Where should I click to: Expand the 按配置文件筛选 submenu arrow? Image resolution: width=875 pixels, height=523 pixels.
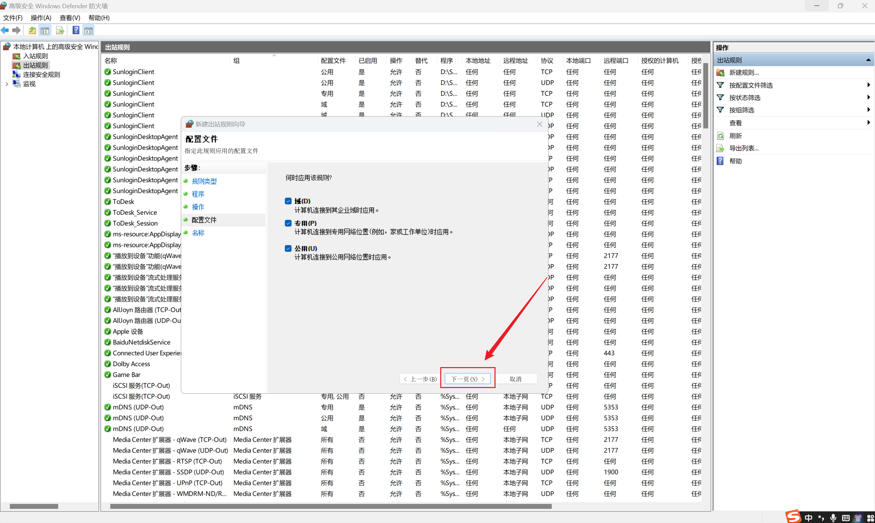pyautogui.click(x=868, y=85)
